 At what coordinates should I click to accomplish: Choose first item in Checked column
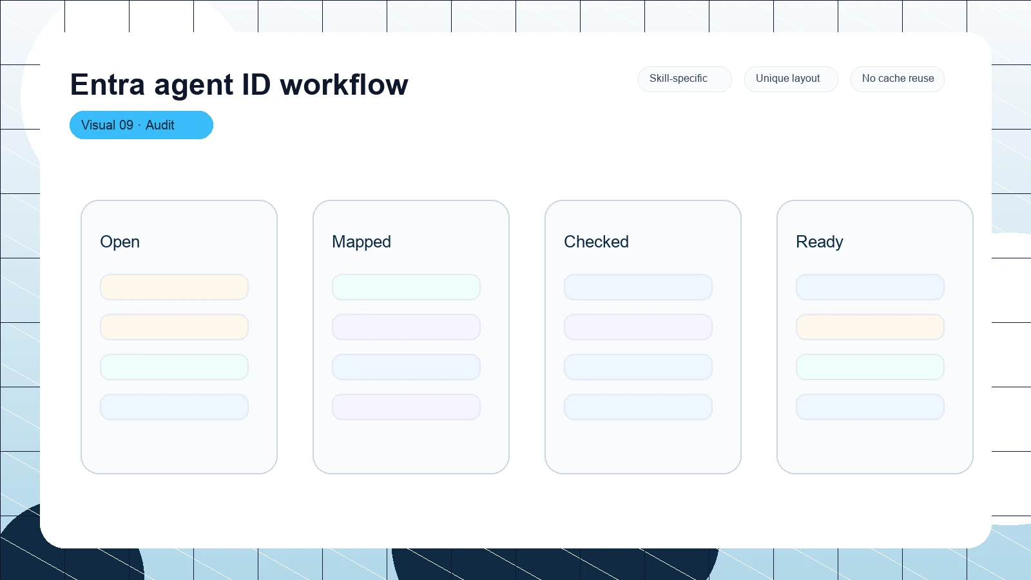638,287
